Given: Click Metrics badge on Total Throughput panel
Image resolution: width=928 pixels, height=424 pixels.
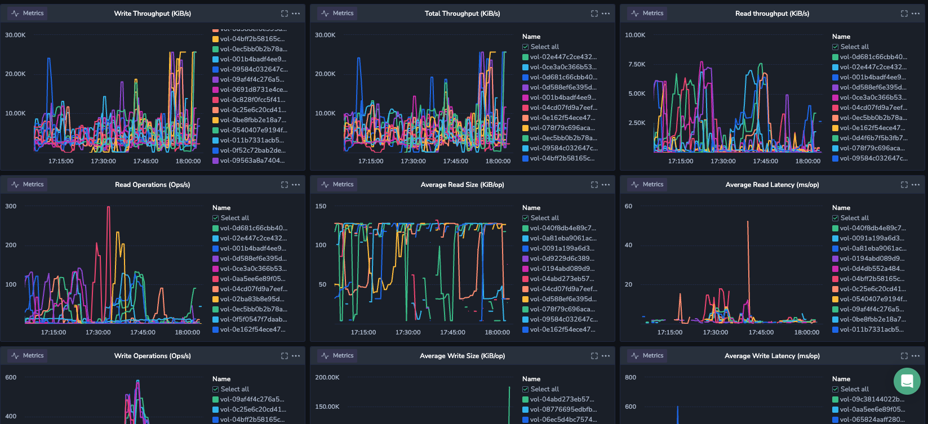Looking at the screenshot, I should point(337,14).
